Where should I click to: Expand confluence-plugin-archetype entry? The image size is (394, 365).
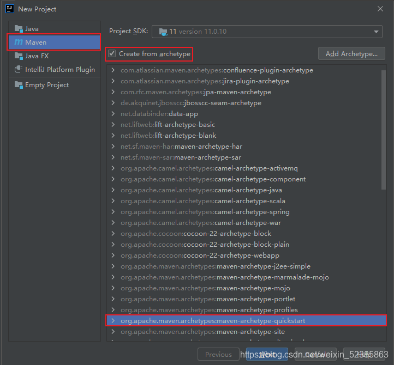click(x=113, y=70)
